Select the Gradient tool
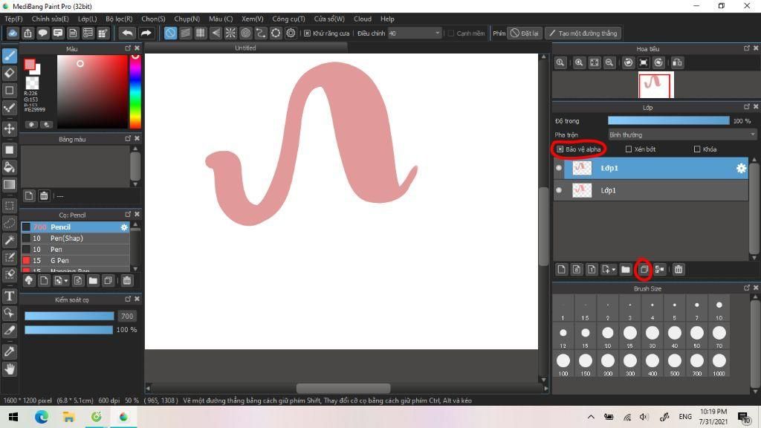The image size is (761, 428). (x=9, y=185)
